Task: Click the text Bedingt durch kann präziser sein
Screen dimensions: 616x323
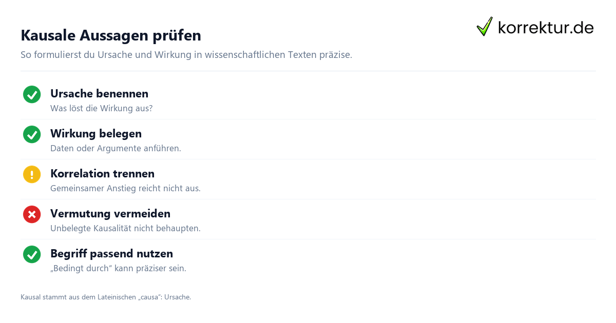Action: [118, 269]
